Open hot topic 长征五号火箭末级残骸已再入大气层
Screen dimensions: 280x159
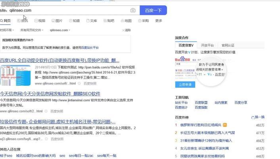click(207, 133)
